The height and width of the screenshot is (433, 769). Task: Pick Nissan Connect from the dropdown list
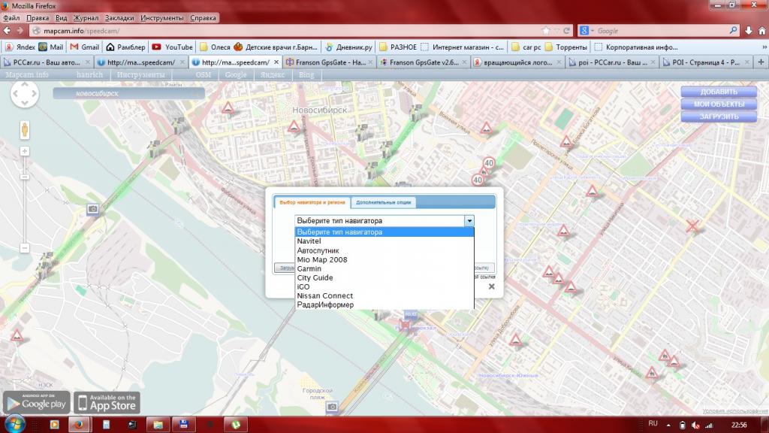click(x=324, y=295)
